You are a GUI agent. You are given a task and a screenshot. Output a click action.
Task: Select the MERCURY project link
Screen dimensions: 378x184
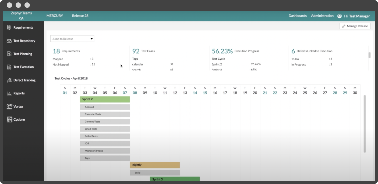[55, 16]
